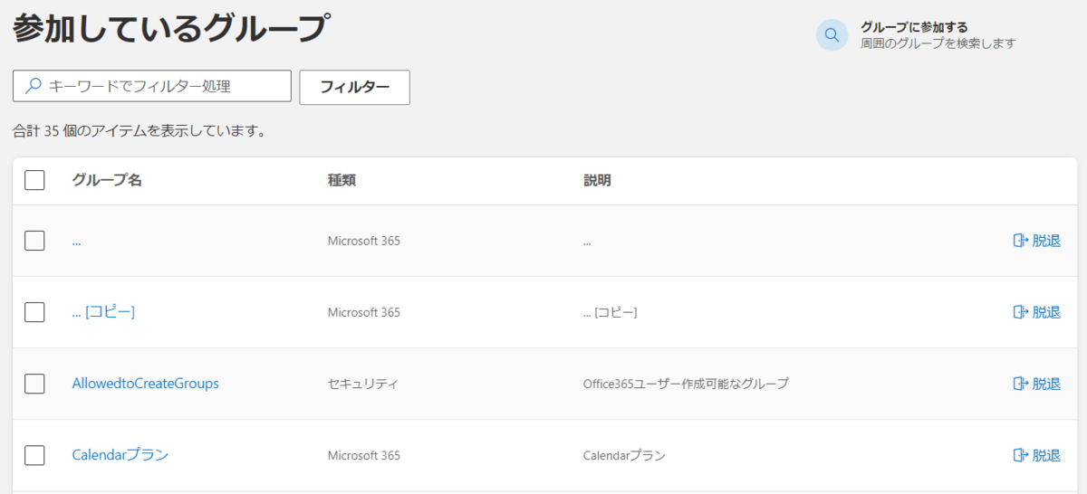Click leave icon for Calendarプラン row
The image size is (1087, 494).
[x=1021, y=455]
